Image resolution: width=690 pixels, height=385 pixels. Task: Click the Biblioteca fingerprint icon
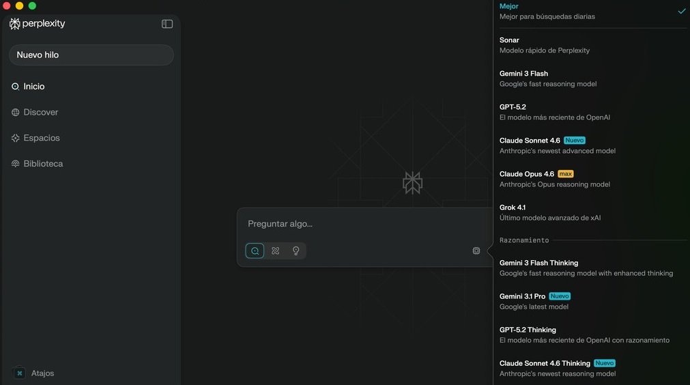(16, 164)
